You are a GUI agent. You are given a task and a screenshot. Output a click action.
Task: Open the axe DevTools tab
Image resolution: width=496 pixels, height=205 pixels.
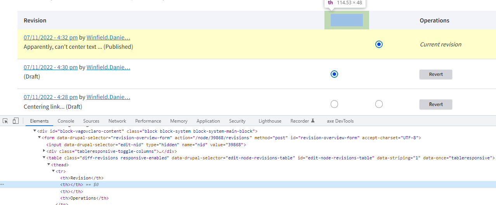click(340, 121)
